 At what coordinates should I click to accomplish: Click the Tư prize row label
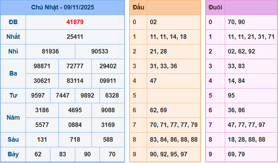13,95
